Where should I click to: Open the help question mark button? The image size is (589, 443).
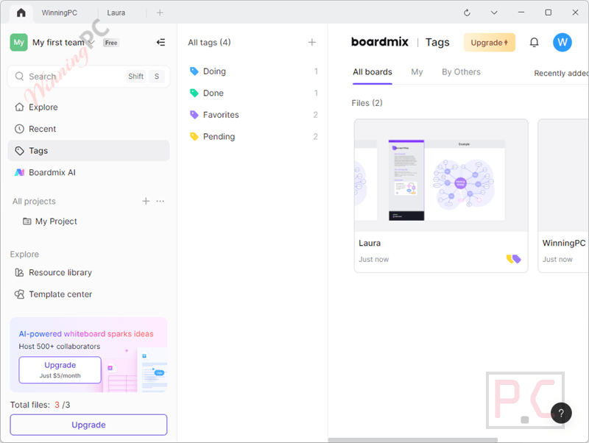pyautogui.click(x=561, y=413)
